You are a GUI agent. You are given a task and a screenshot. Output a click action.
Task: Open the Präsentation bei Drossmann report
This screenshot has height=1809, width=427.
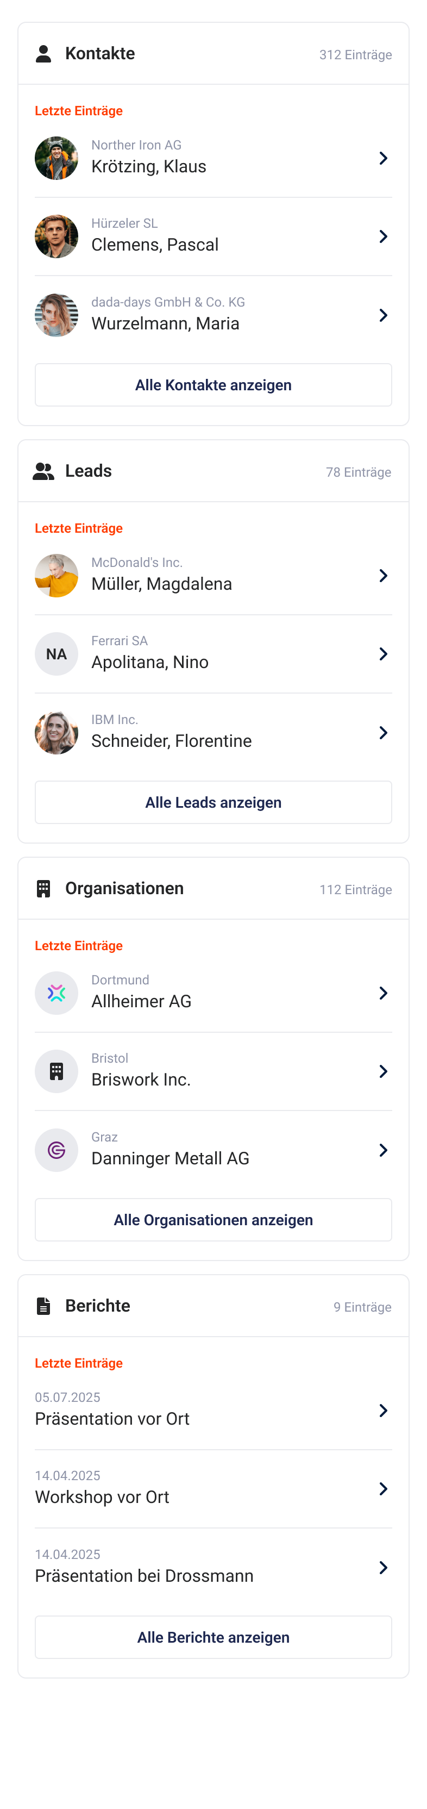point(144,1576)
